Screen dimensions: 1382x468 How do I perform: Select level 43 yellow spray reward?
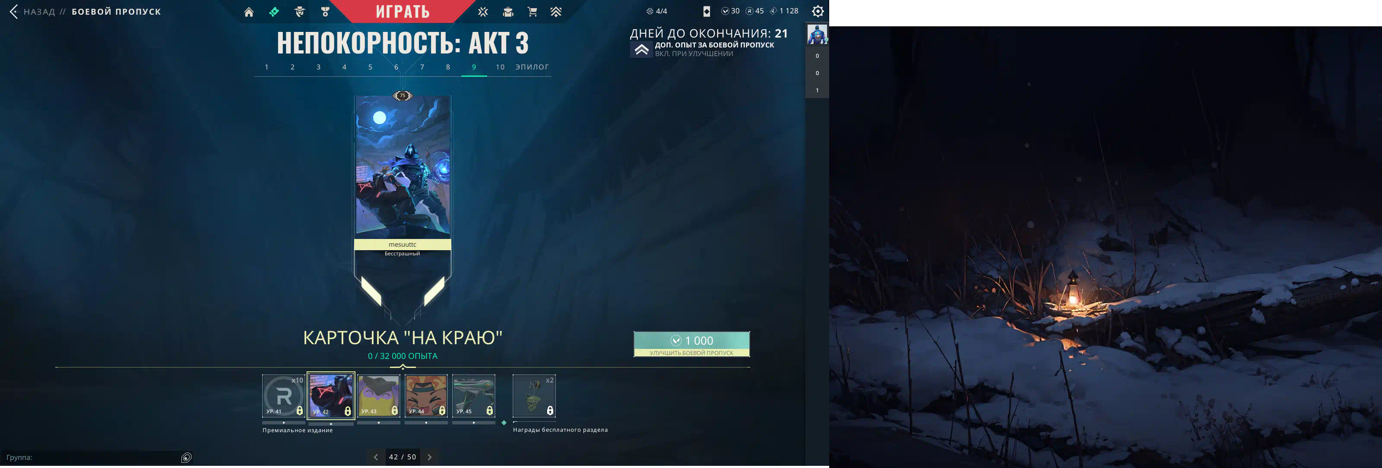[379, 396]
